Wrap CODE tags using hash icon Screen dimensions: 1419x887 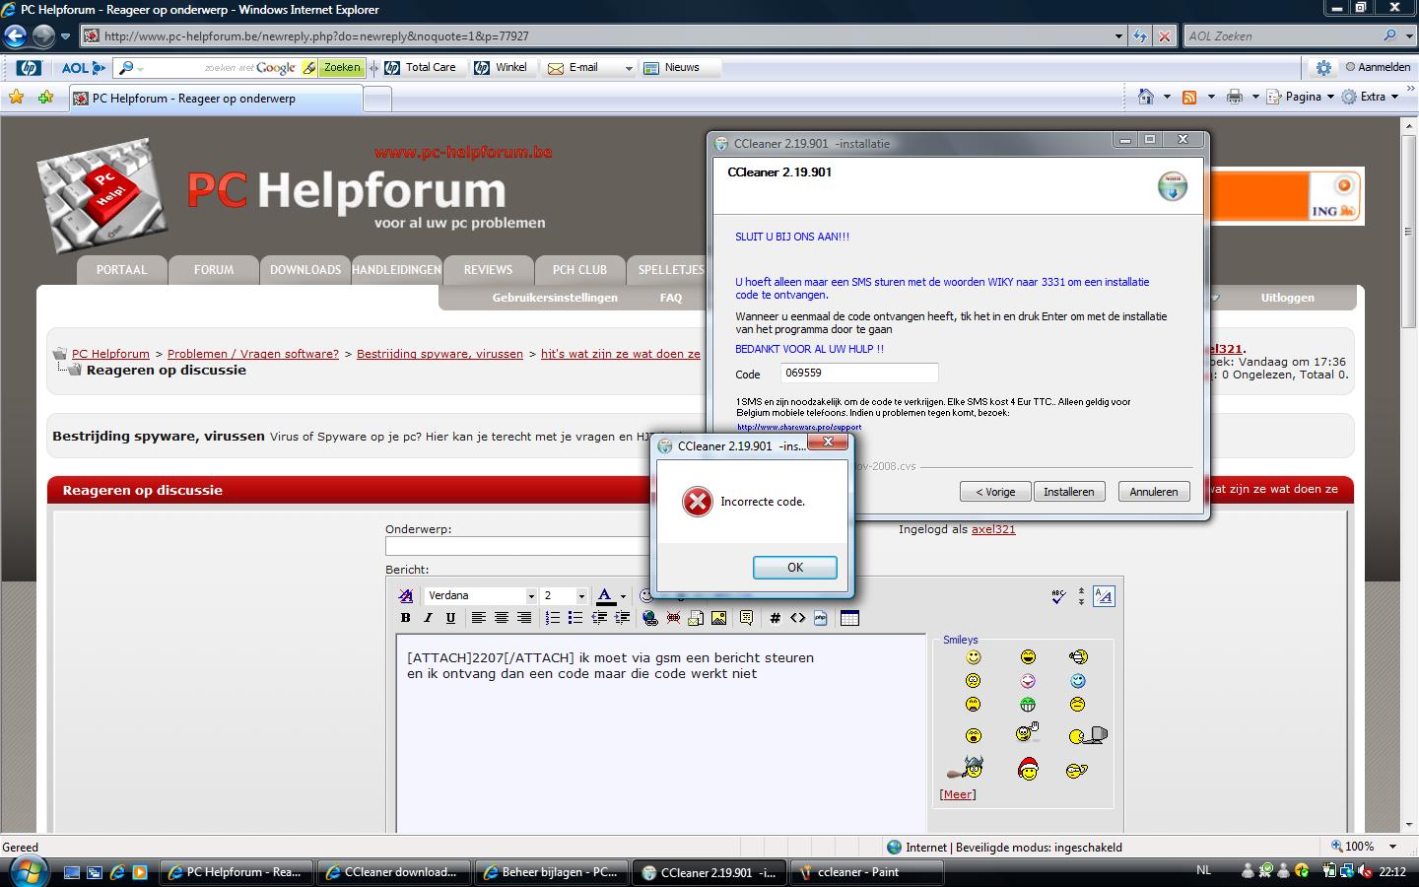point(775,618)
